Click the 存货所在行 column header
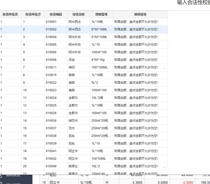Viewport: 210px width, 184px height. coord(33,14)
